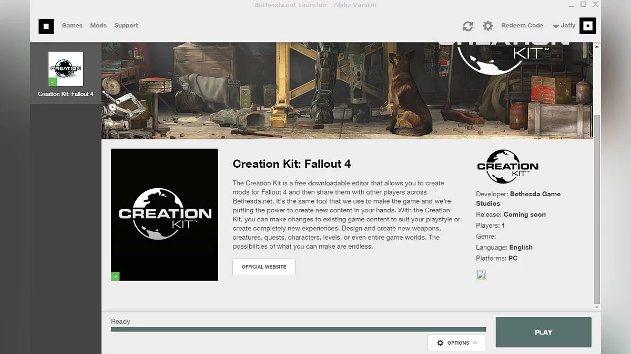
Task: Click the user avatar icon beside Joffy
Action: 588,26
